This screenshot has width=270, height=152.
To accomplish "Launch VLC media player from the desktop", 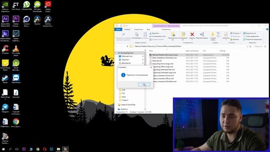I will click(16, 51).
